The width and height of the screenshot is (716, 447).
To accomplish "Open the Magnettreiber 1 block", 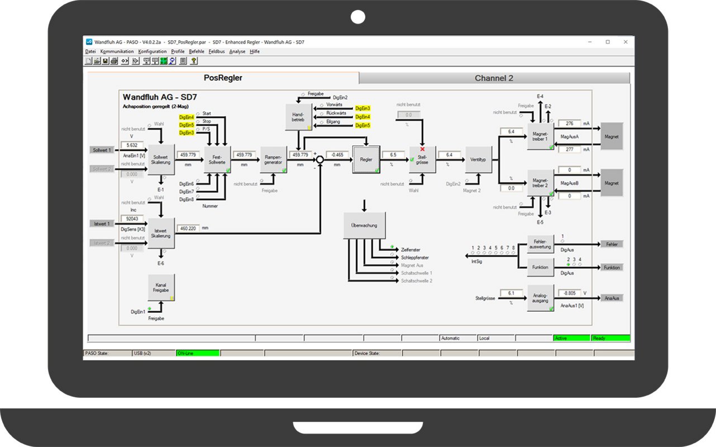I will [541, 136].
